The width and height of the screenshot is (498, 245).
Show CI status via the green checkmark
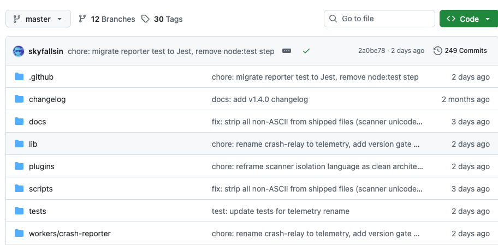(306, 51)
